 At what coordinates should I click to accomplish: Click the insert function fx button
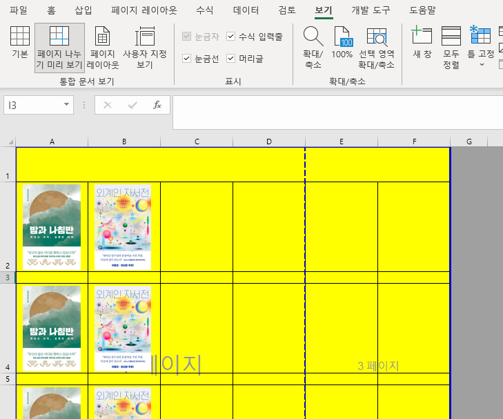point(157,105)
